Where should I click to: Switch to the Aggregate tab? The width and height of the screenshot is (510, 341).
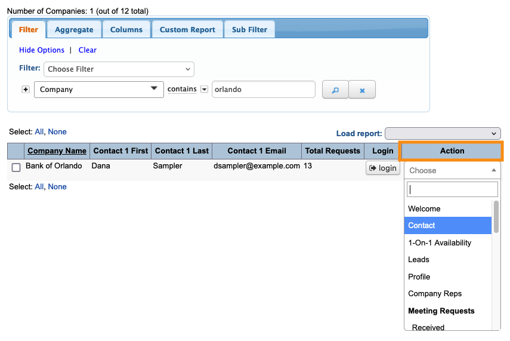coord(74,29)
